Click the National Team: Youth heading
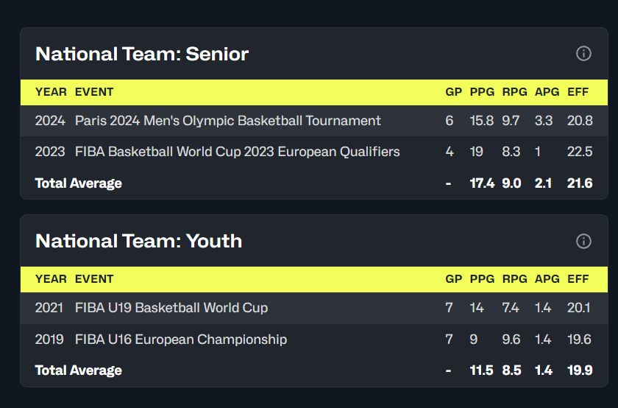The image size is (618, 408). tap(138, 241)
